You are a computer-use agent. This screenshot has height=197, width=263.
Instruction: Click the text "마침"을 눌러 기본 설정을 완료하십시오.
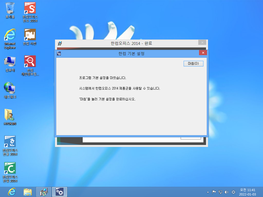[107, 99]
